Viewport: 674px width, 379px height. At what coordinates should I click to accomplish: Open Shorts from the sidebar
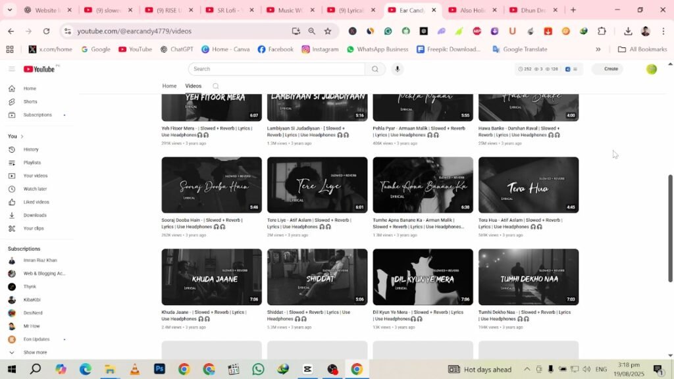tap(30, 102)
